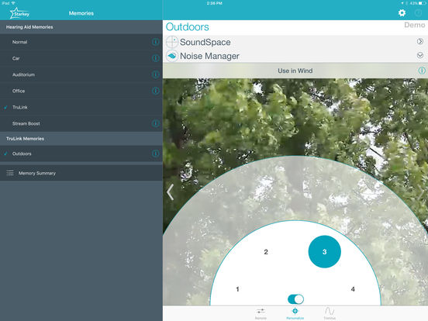Screen dimensions: 428x321
Task: Select the Stream Boost memory
Action: click(x=81, y=123)
